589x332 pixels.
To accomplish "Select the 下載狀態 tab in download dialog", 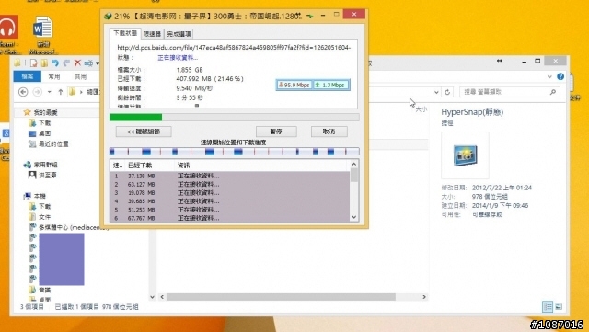I will coord(125,33).
